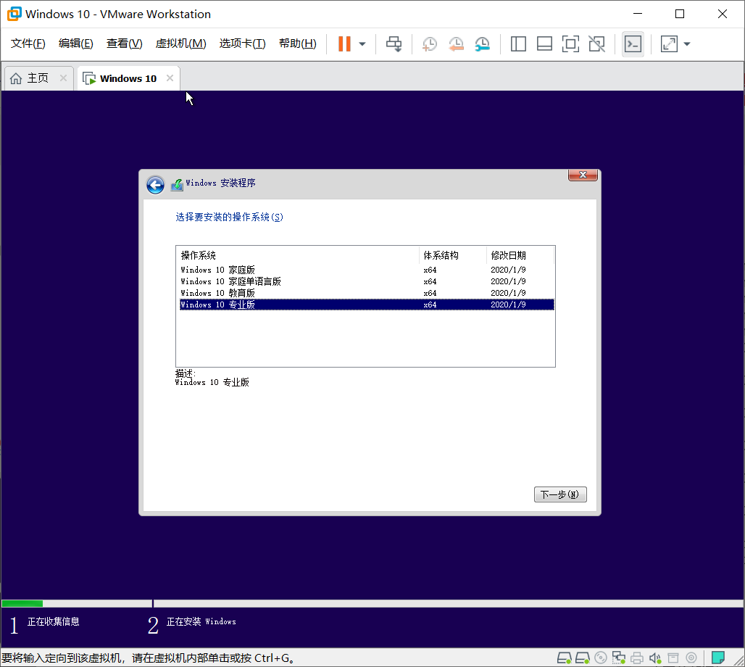
Task: Click the VMware Workstation logo in title bar
Action: (14, 14)
